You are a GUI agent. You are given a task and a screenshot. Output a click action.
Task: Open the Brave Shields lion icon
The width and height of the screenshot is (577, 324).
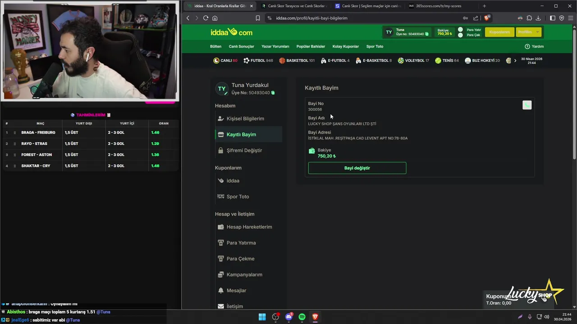[487, 18]
